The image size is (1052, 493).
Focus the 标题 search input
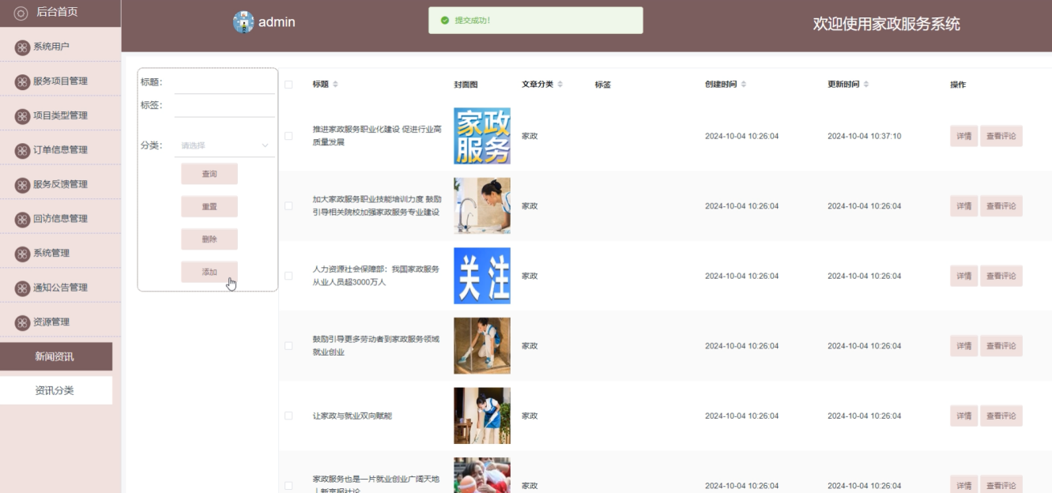coord(224,82)
